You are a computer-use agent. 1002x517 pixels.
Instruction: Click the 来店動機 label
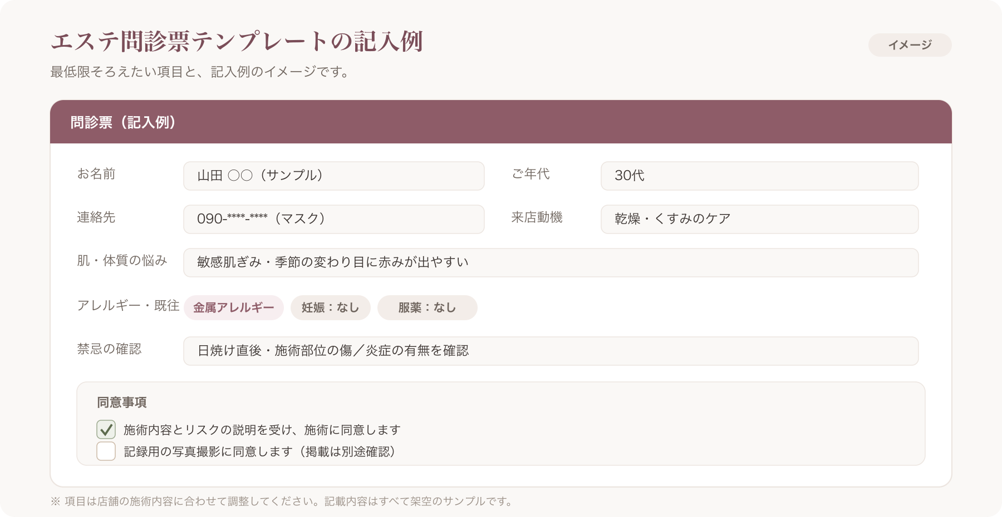tap(537, 217)
